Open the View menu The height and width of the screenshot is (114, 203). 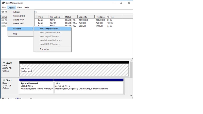[x=19, y=8]
